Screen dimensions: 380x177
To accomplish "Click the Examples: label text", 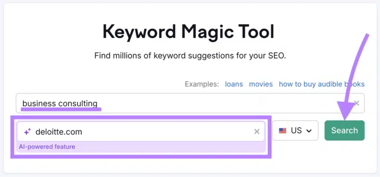I will [x=201, y=84].
